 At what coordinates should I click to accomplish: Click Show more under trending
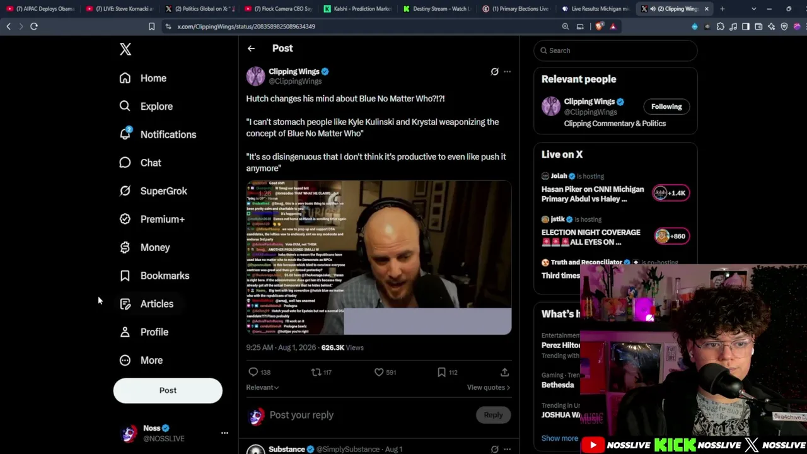[x=560, y=438]
